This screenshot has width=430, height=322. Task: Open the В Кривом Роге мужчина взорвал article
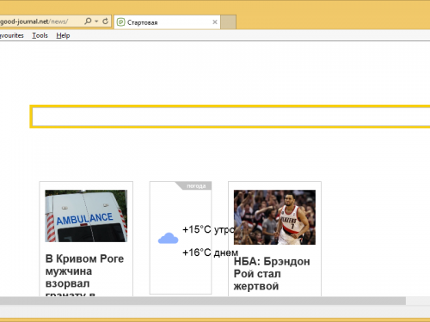[84, 275]
